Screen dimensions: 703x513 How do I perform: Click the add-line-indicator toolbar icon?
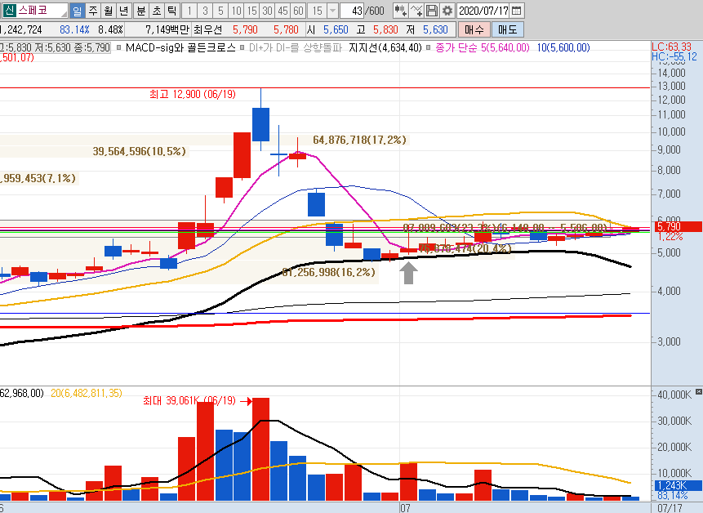tap(416, 11)
